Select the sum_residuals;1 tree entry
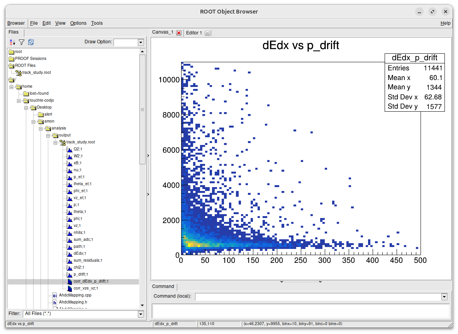Image resolution: width=458 pixels, height=334 pixels. click(88, 261)
